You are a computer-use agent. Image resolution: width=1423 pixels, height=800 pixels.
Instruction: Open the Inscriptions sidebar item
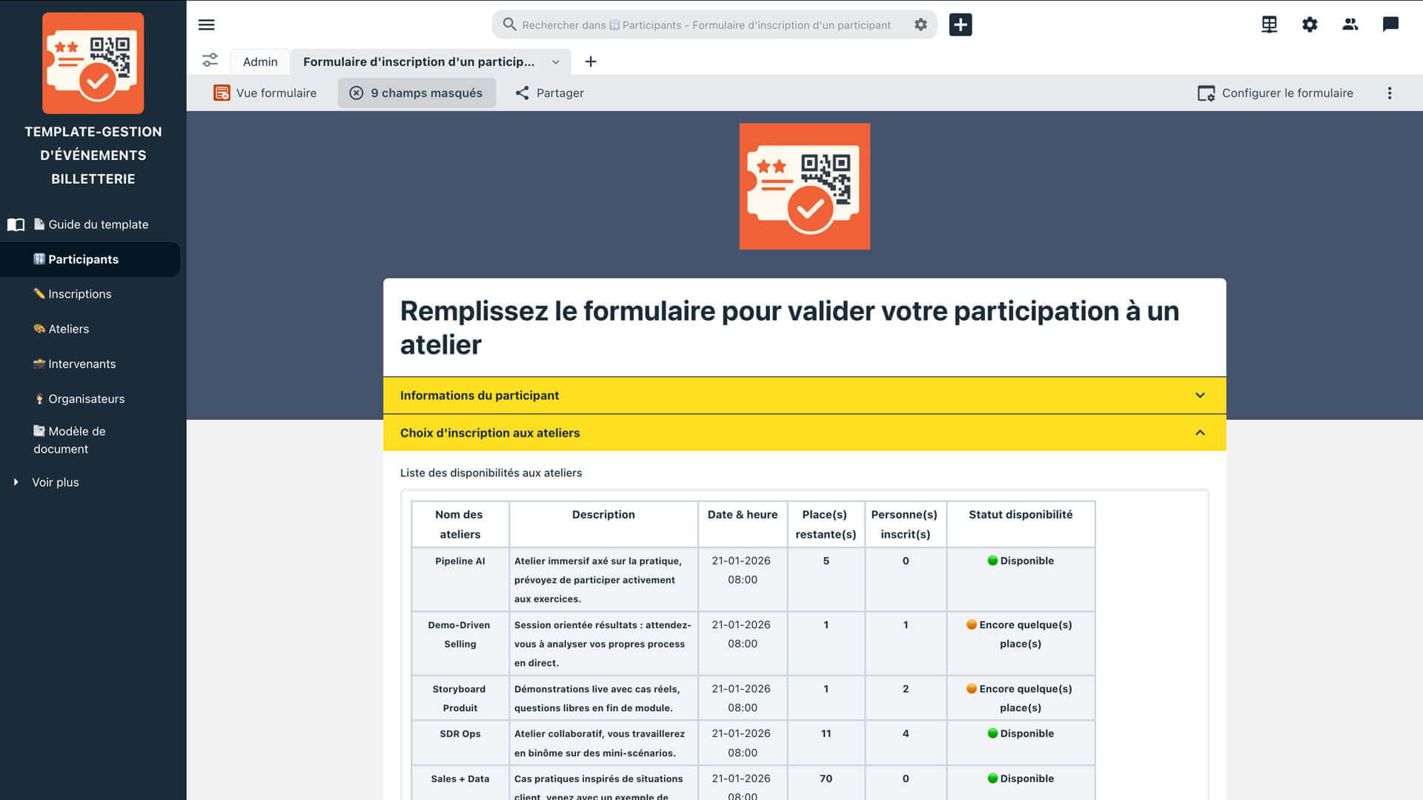(x=79, y=294)
